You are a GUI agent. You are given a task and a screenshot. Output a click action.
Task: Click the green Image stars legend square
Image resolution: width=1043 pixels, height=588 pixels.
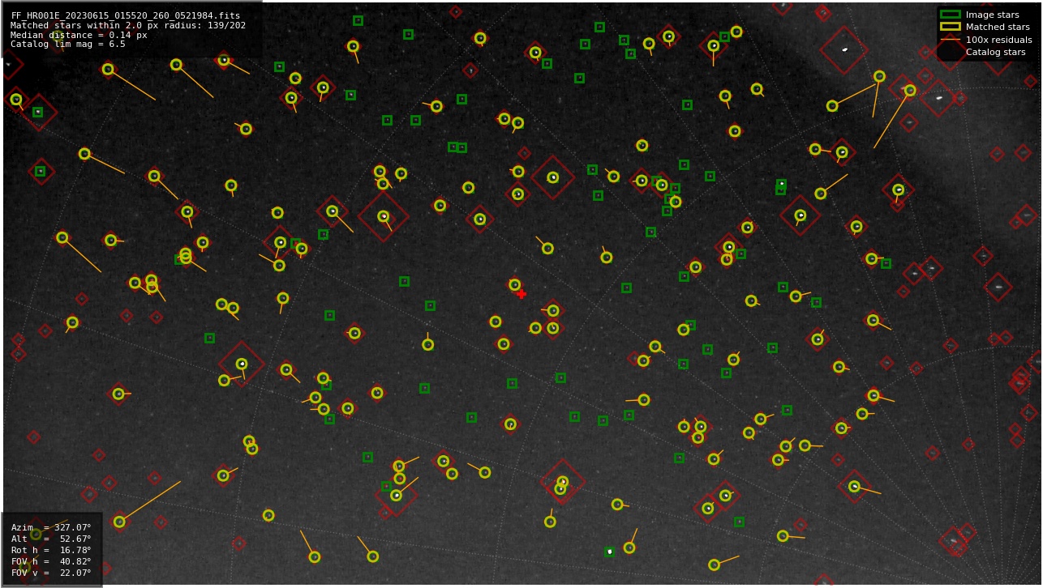pyautogui.click(x=950, y=15)
